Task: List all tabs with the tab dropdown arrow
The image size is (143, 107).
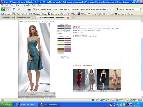Action: 142,18
